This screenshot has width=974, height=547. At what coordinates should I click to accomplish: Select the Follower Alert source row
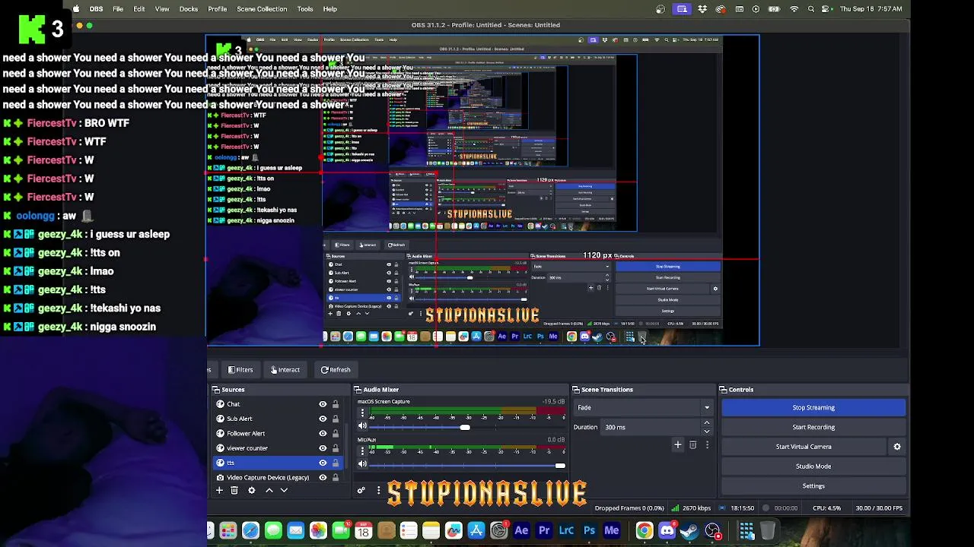point(278,434)
